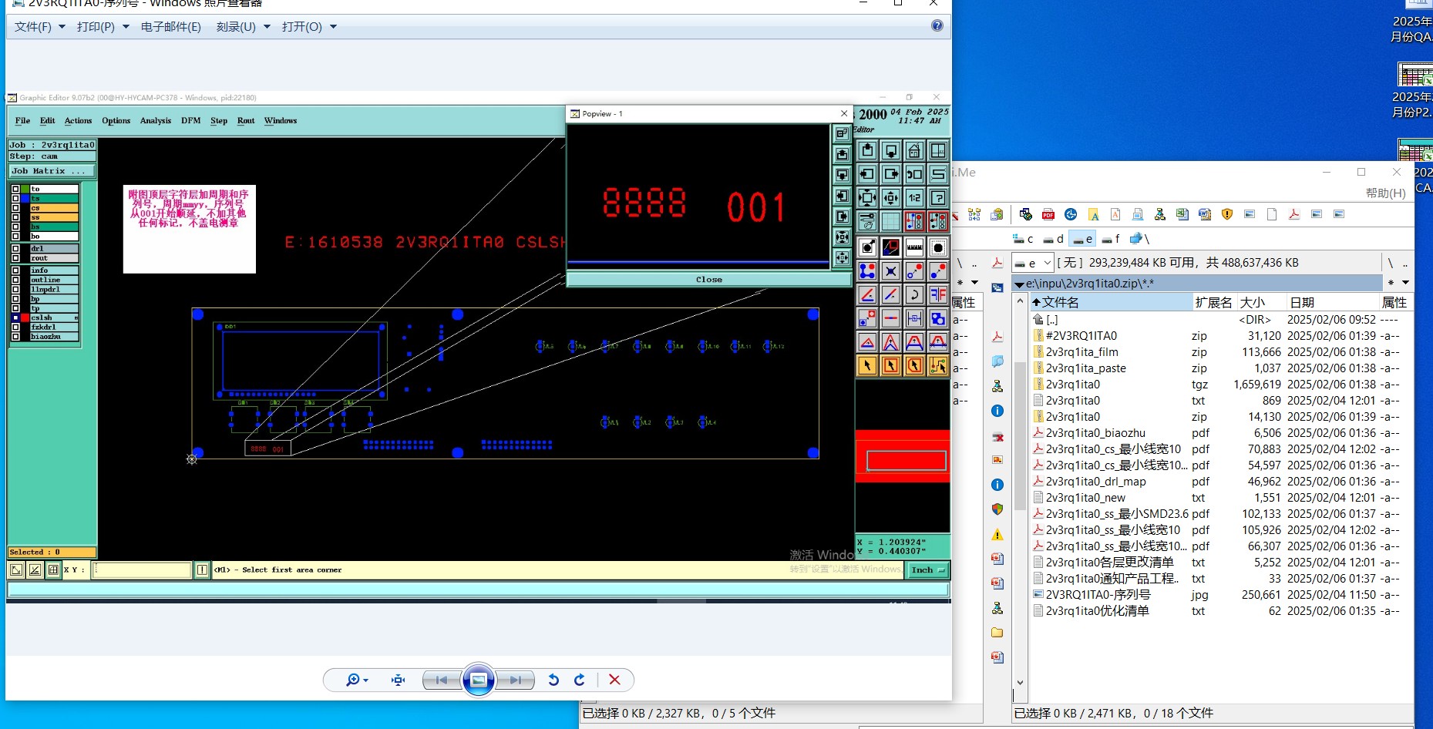The width and height of the screenshot is (1433, 729).
Task: Click the file list scrollbar down arrow
Action: tap(1020, 682)
